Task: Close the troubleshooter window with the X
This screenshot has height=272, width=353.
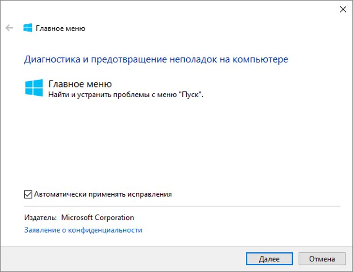Action: [x=341, y=8]
